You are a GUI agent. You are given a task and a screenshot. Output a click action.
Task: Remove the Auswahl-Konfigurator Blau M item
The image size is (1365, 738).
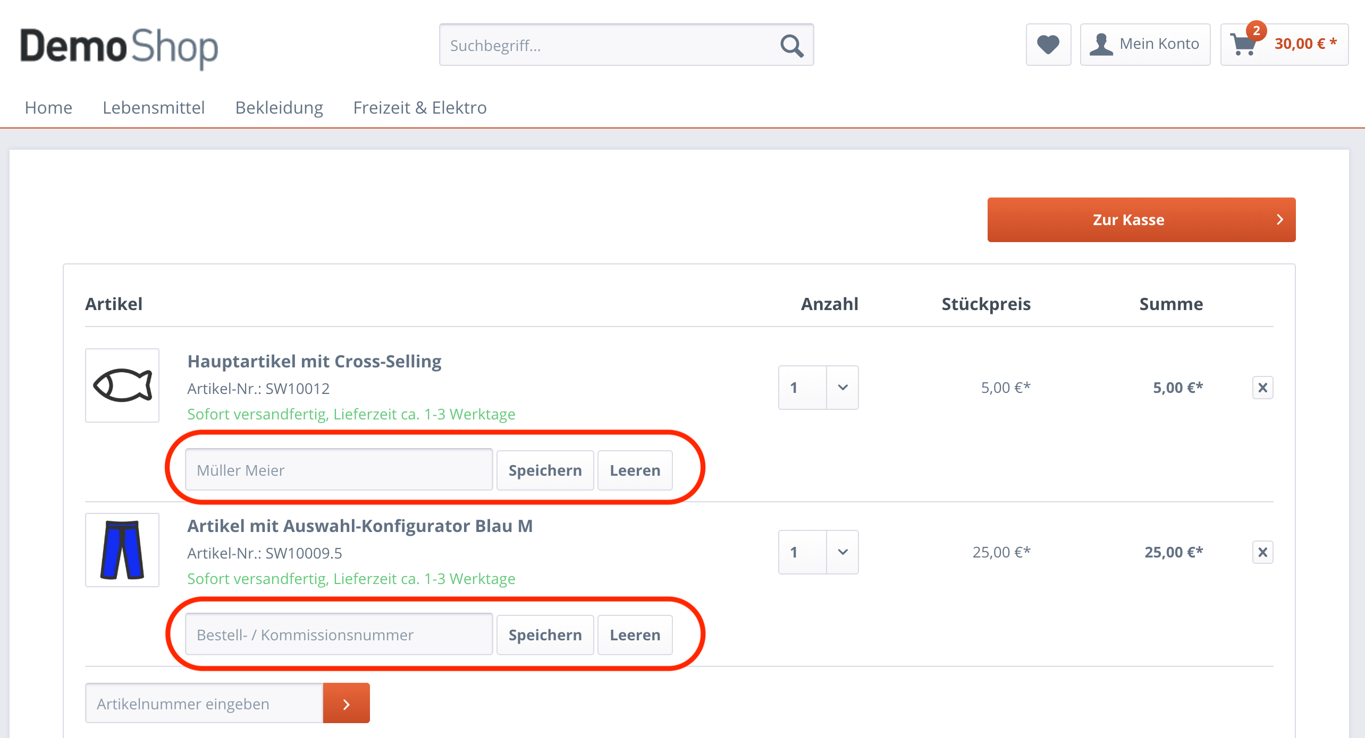pyautogui.click(x=1262, y=552)
